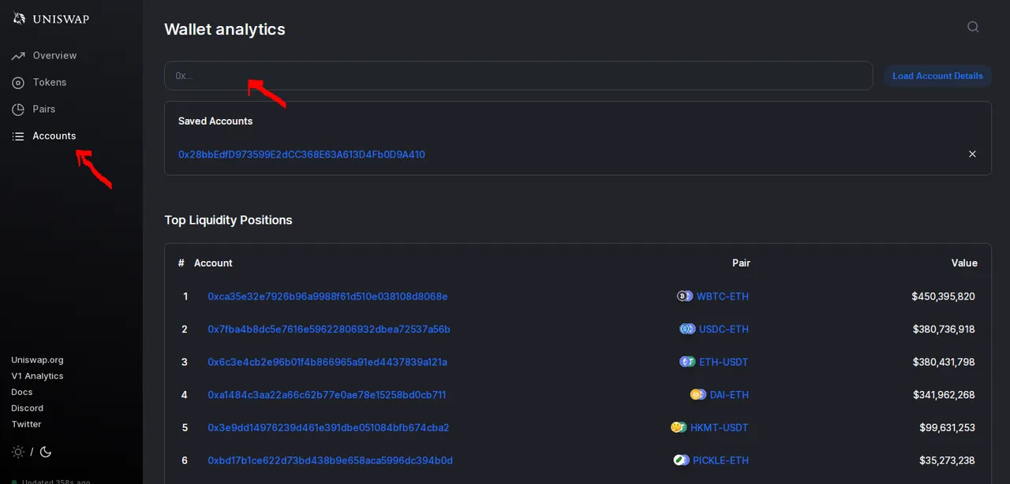This screenshot has width=1010, height=484.
Task: Open saved account 0x28bbEdfD...9A410
Action: 301,155
